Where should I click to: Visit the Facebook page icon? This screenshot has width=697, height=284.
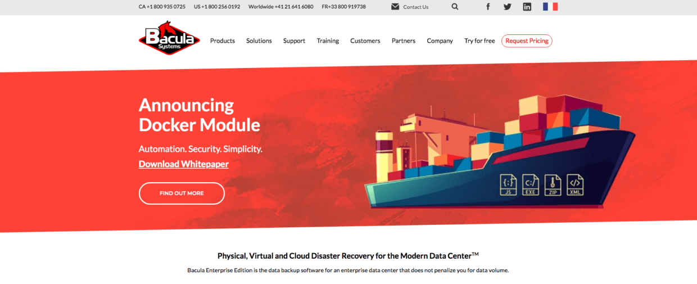(488, 7)
